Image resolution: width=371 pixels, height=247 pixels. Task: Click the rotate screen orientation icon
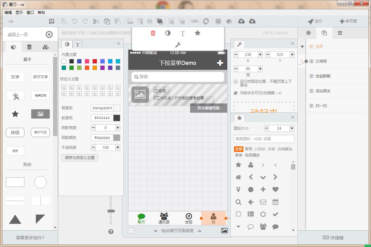pos(206,21)
